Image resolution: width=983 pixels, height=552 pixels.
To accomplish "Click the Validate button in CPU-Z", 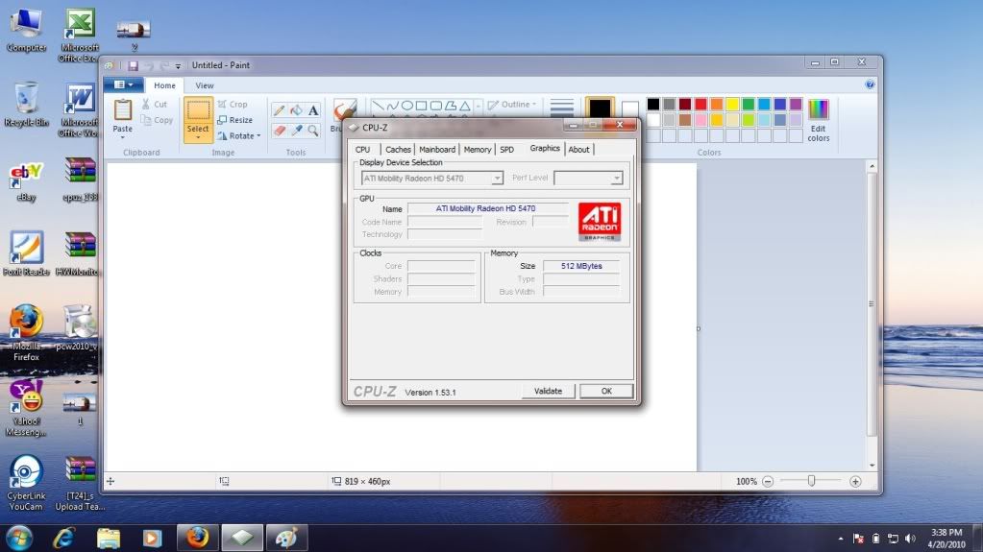I will [x=548, y=391].
